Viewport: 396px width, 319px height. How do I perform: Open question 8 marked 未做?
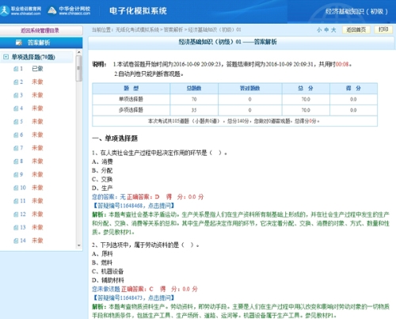tap(37, 161)
